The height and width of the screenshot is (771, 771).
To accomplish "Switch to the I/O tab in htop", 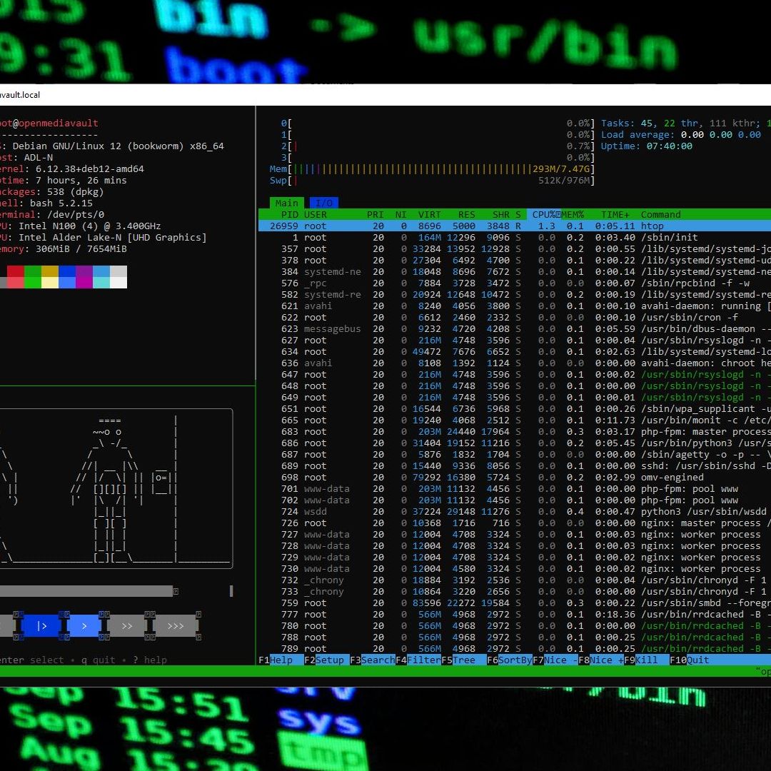I will coord(323,203).
